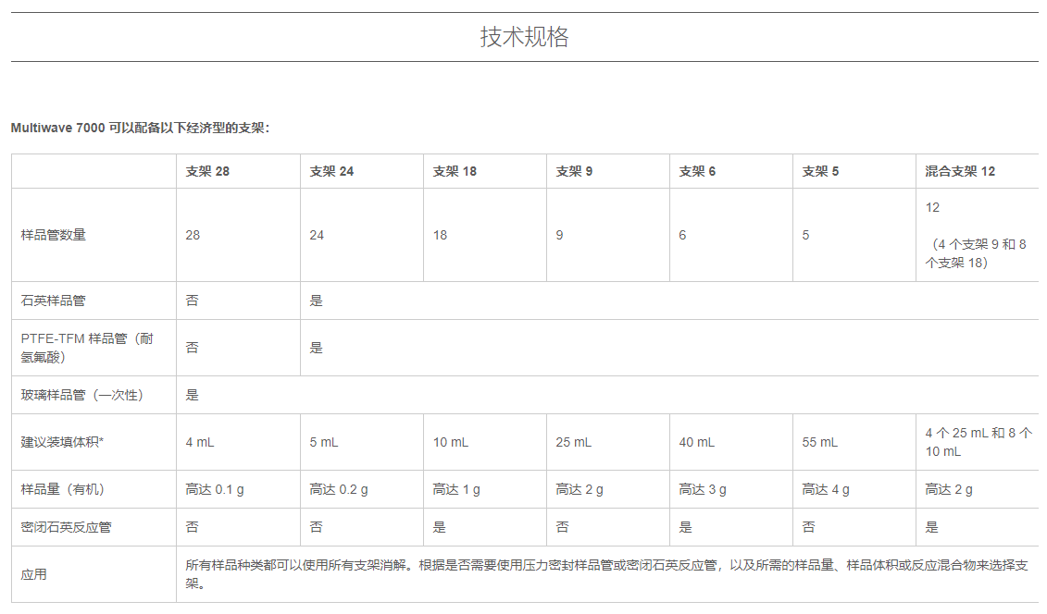Select the 混合支架 12 column header
1047x614 pixels.
point(960,171)
